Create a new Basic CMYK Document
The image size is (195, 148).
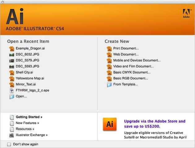pos(132,72)
